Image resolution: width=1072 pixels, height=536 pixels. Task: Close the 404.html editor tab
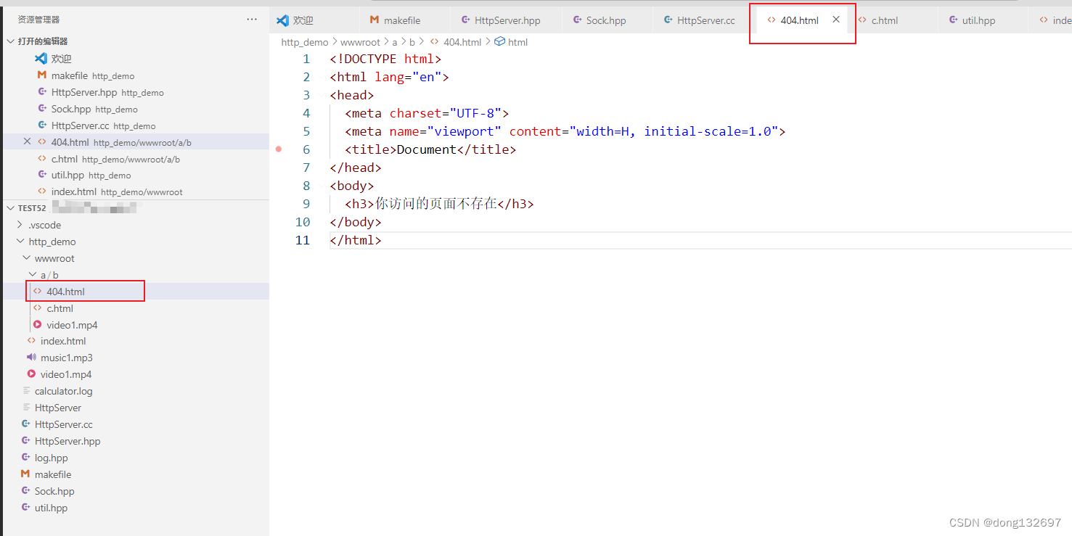pos(836,20)
